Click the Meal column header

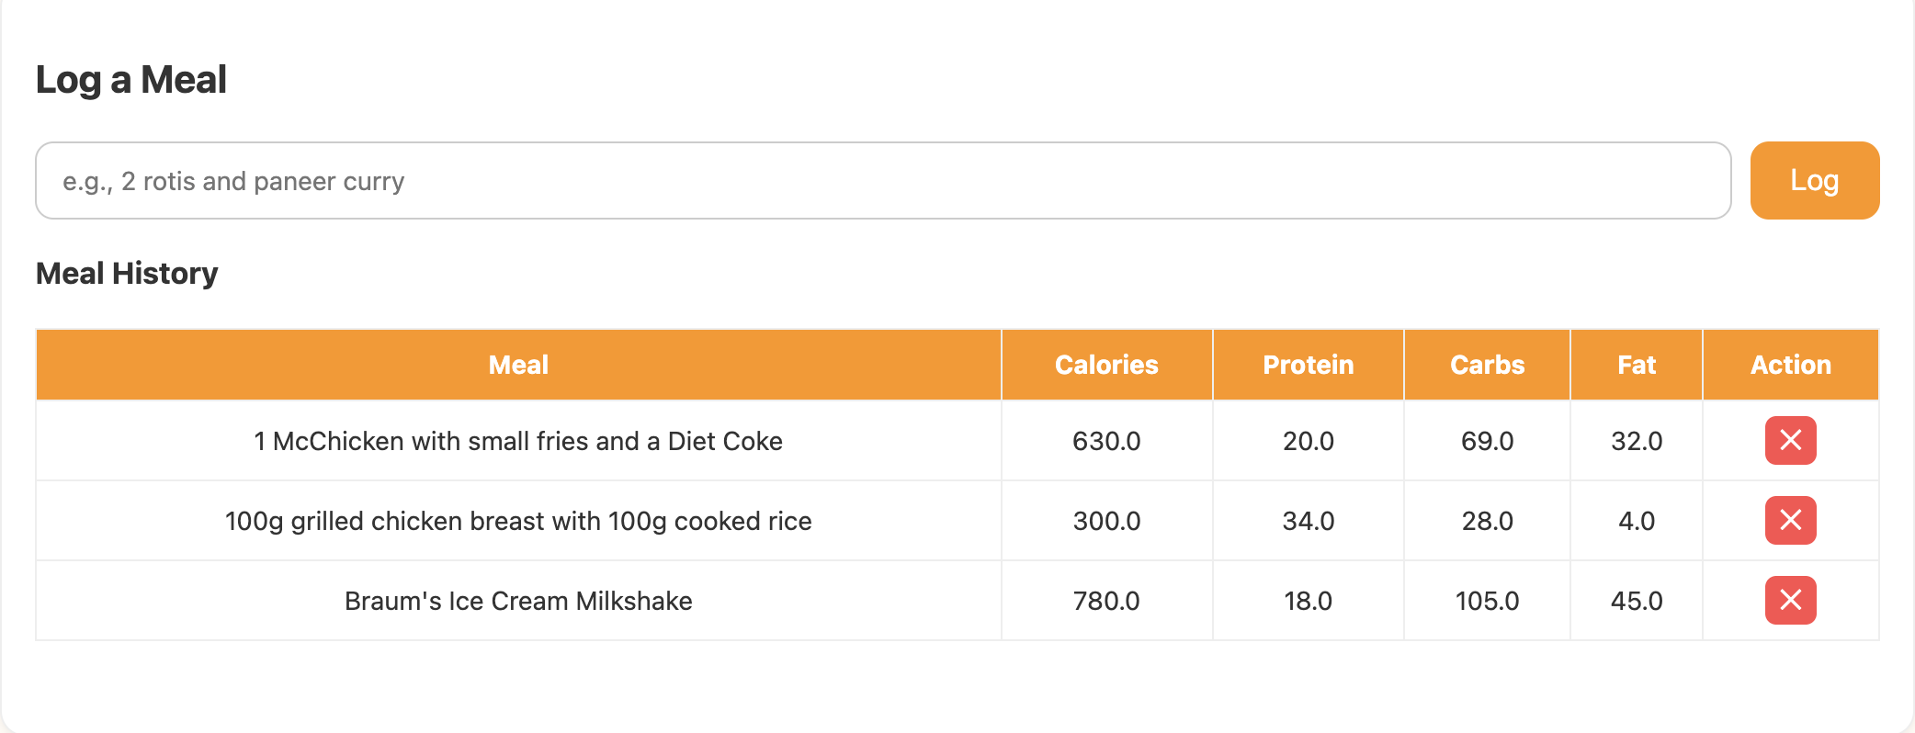pos(518,366)
